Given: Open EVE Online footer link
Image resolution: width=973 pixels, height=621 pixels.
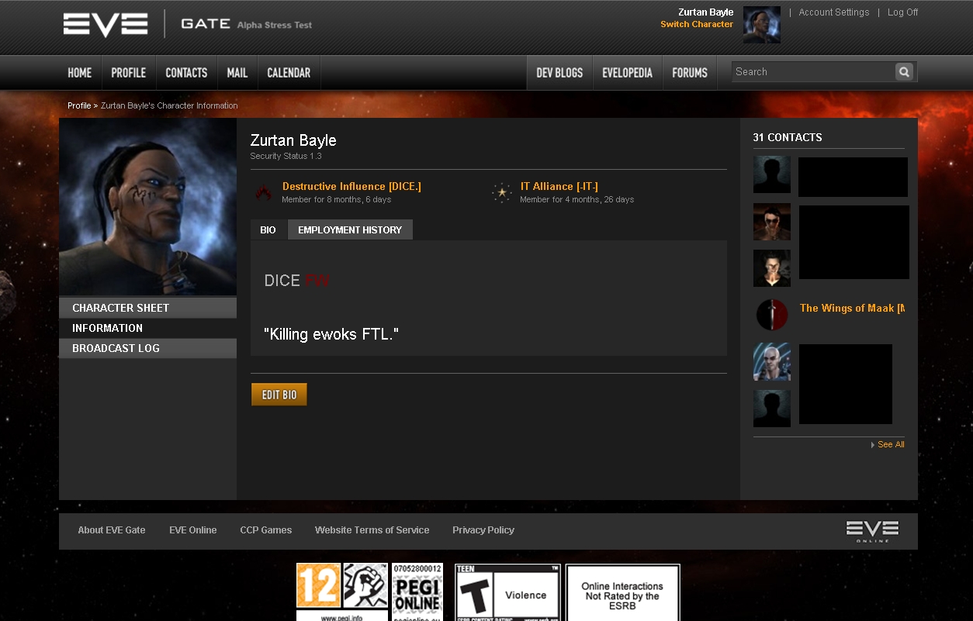Looking at the screenshot, I should click(193, 530).
